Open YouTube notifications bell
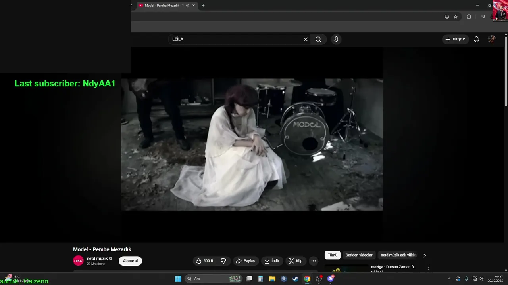Viewport: 508px width, 285px height. 477,39
